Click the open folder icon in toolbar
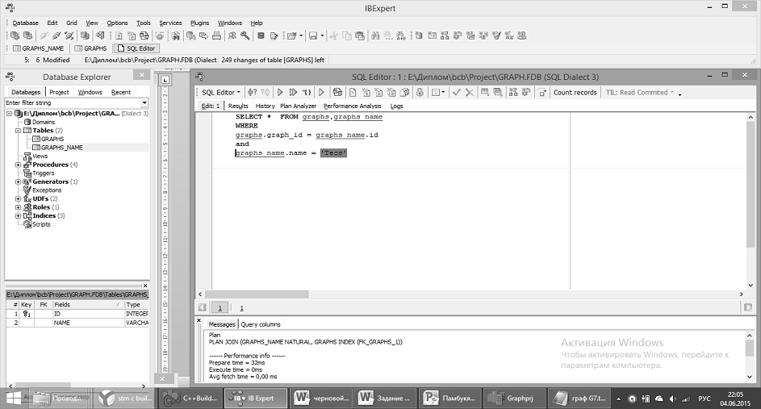 point(291,35)
